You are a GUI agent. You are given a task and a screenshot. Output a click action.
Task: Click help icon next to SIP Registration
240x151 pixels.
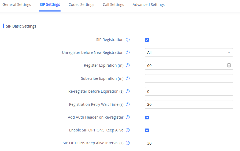tap(128, 40)
